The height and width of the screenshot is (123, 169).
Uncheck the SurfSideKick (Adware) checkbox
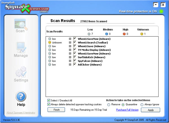[75, 57]
